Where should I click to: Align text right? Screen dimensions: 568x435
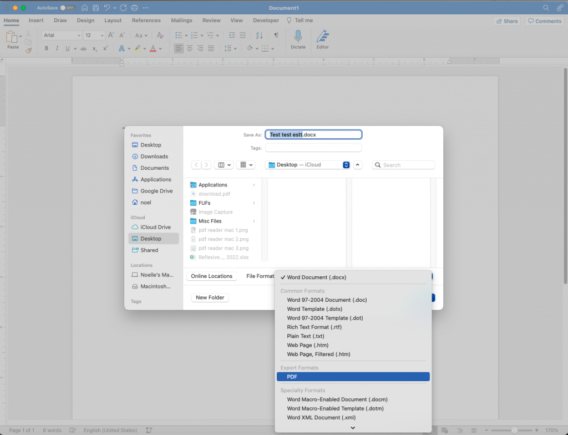coord(200,48)
